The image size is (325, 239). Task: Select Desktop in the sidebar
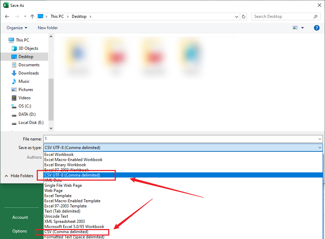coord(24,57)
